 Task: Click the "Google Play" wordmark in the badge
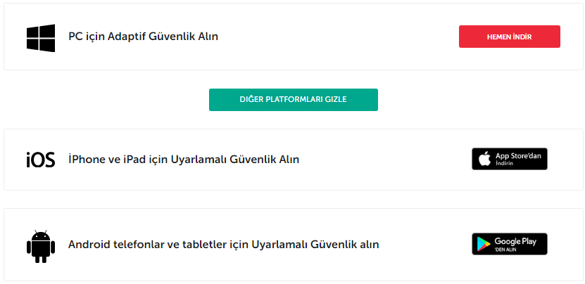(x=515, y=241)
